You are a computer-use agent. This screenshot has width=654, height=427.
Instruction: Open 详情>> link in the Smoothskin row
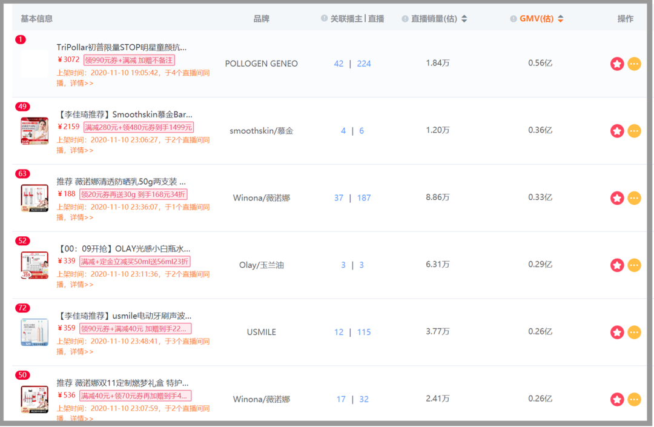pyautogui.click(x=81, y=151)
